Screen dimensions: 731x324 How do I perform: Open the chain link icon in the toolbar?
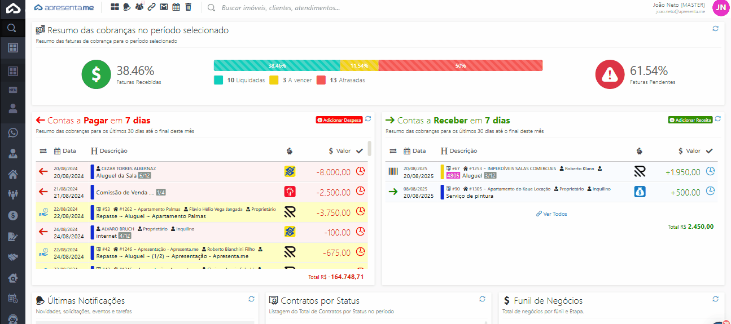pyautogui.click(x=151, y=7)
